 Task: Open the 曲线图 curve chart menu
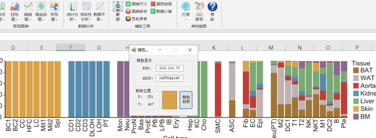click(28, 11)
